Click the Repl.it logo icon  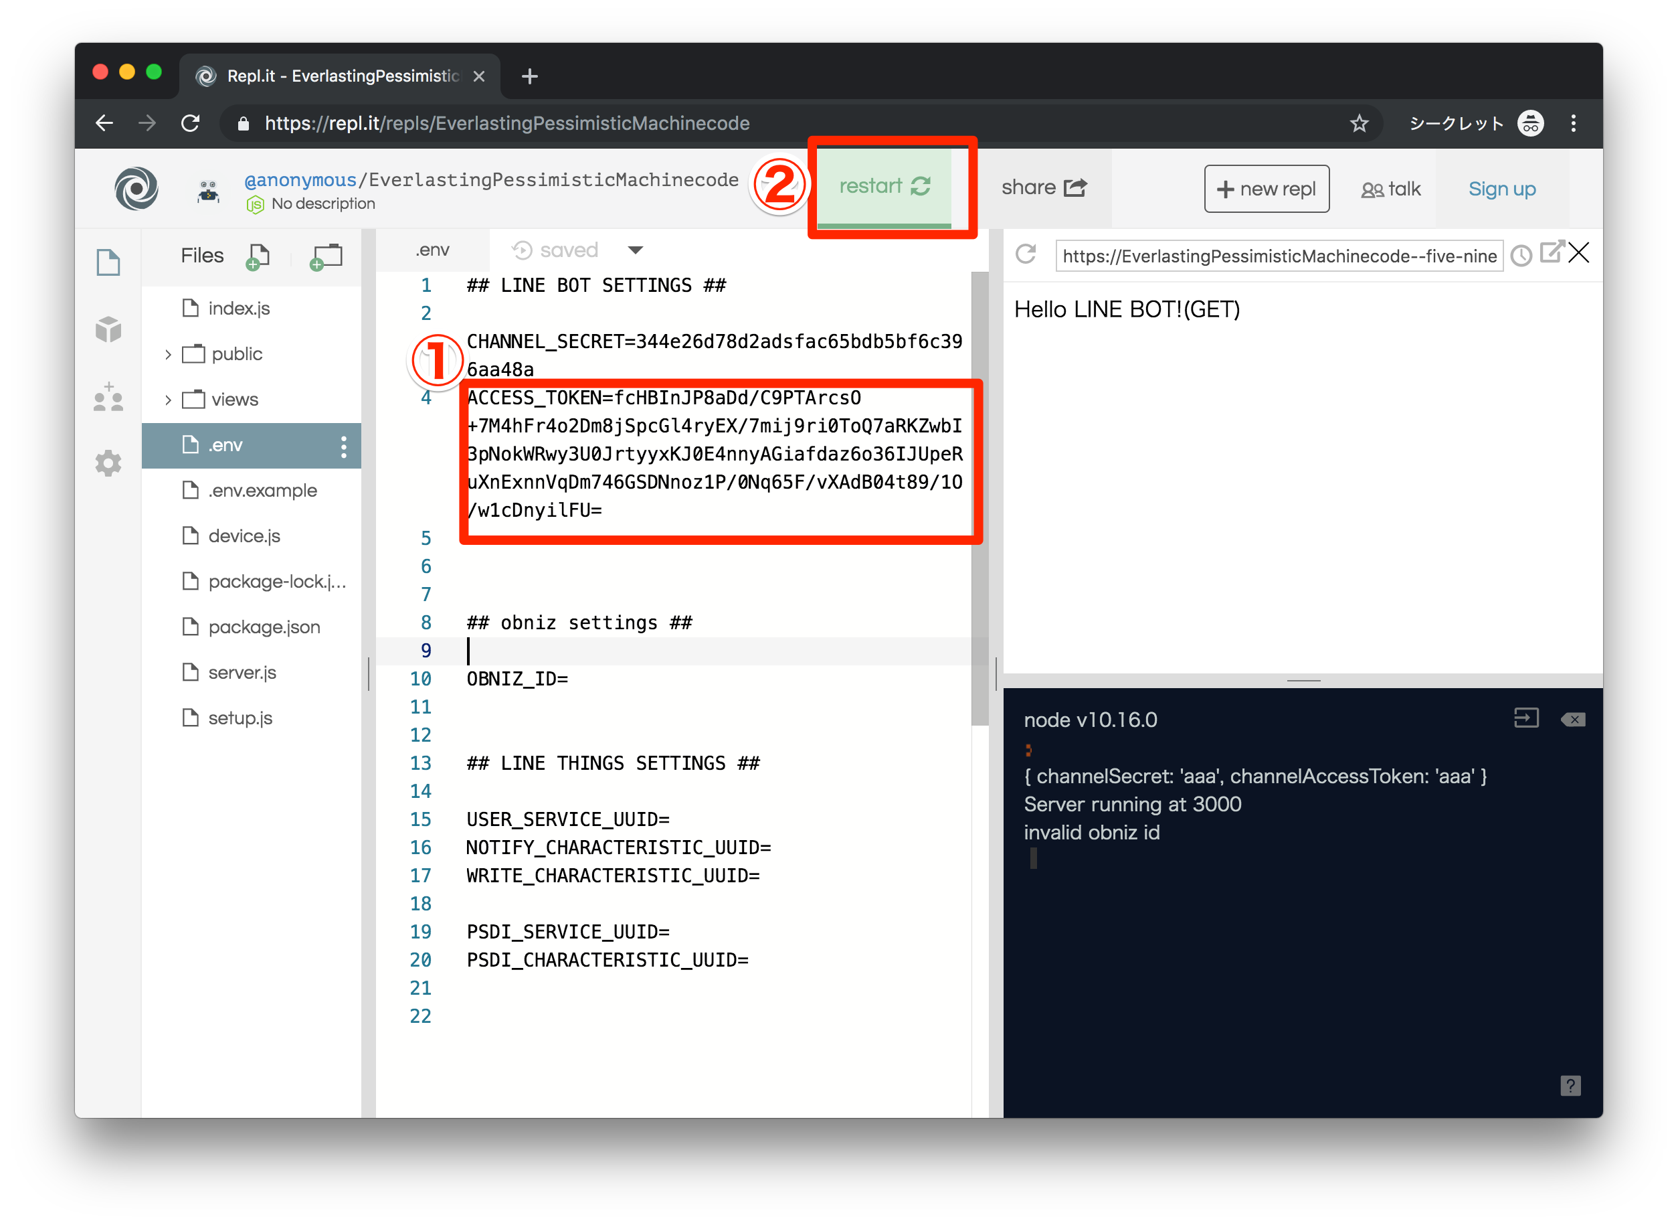tap(136, 188)
